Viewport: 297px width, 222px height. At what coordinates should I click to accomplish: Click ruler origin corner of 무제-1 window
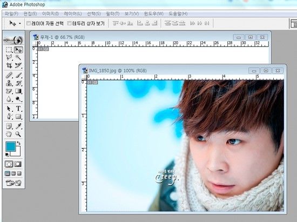coord(35,44)
